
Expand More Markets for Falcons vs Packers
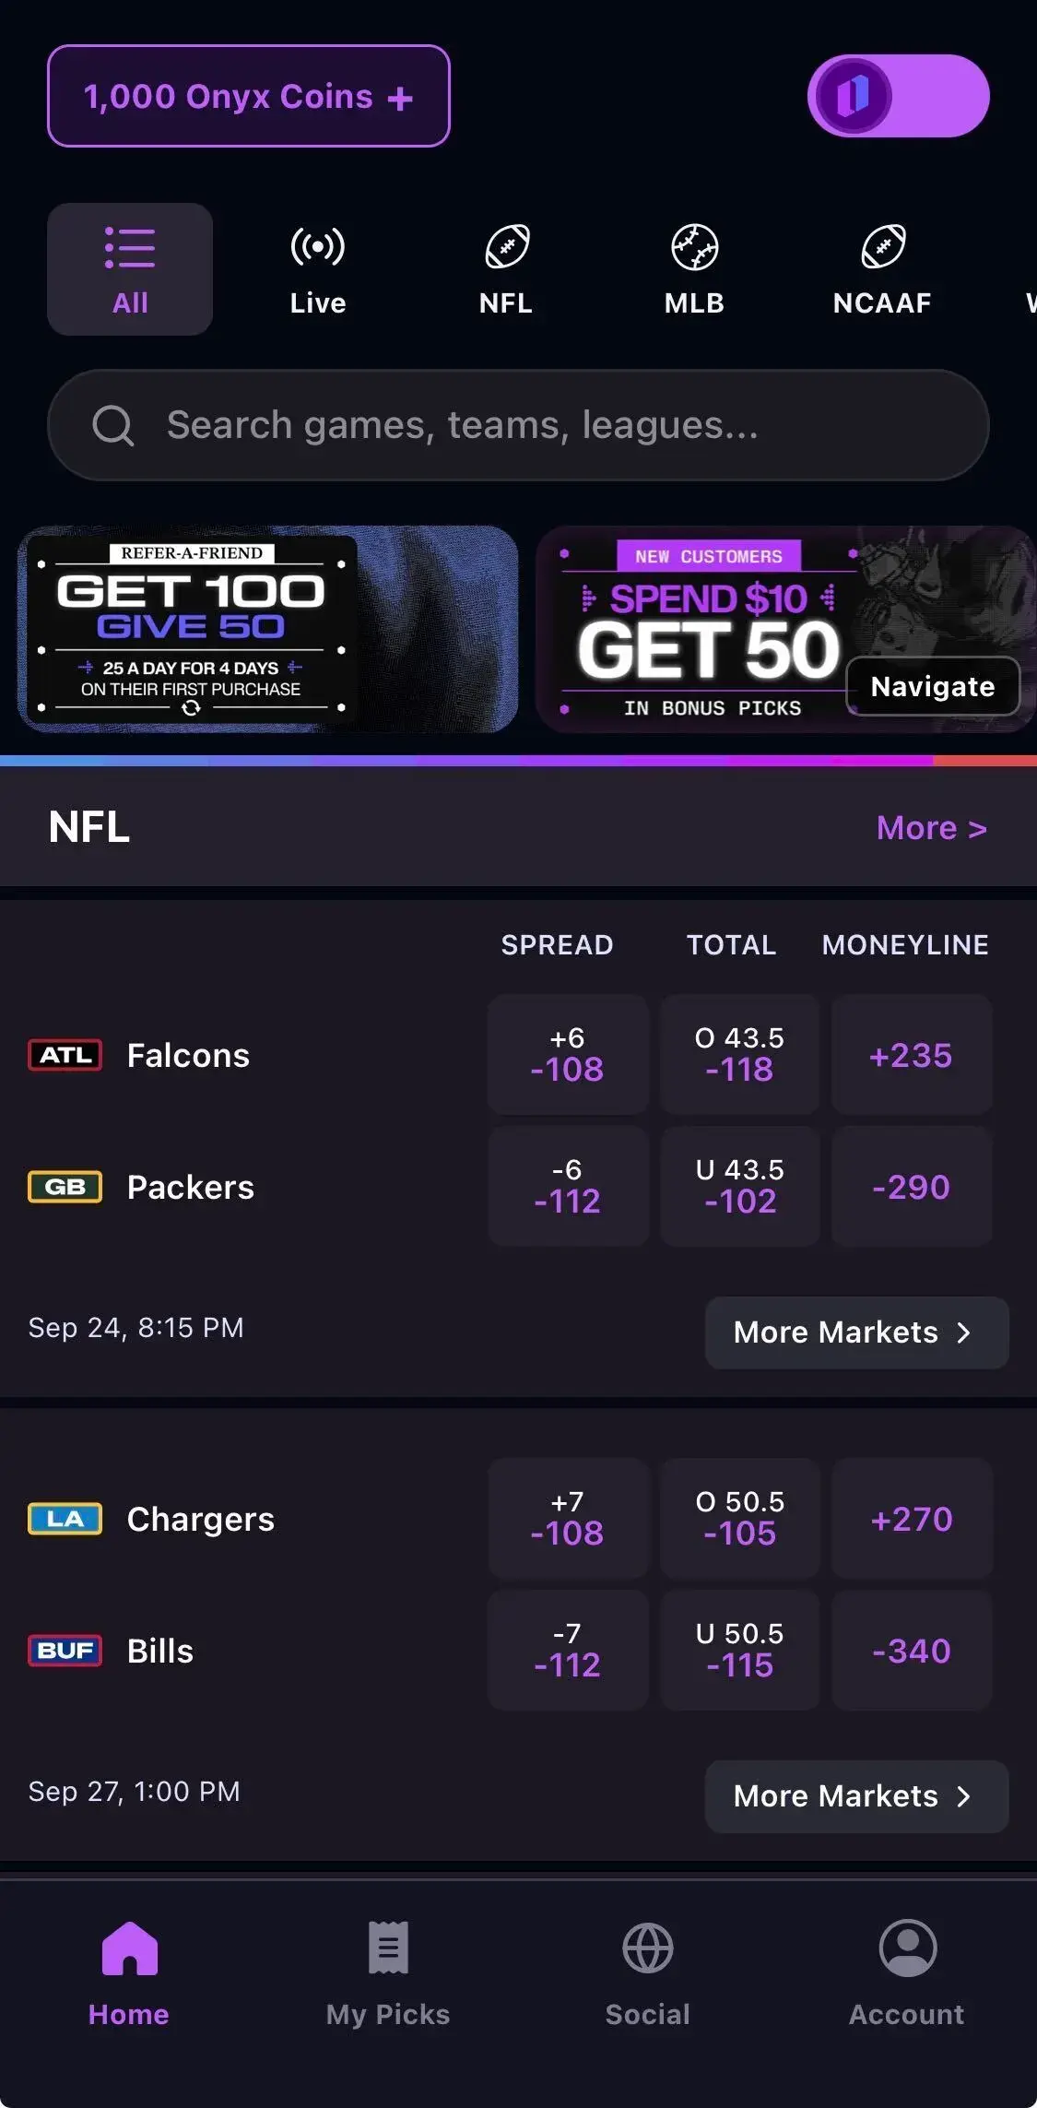pos(856,1332)
